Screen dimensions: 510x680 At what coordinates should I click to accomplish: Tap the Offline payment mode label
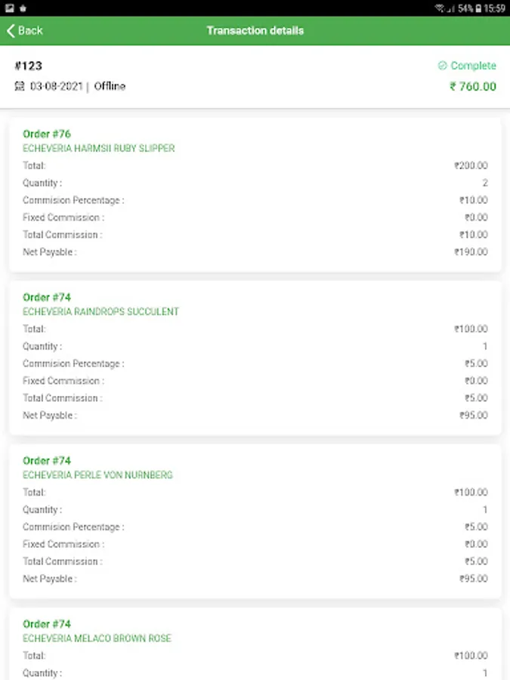(x=110, y=86)
